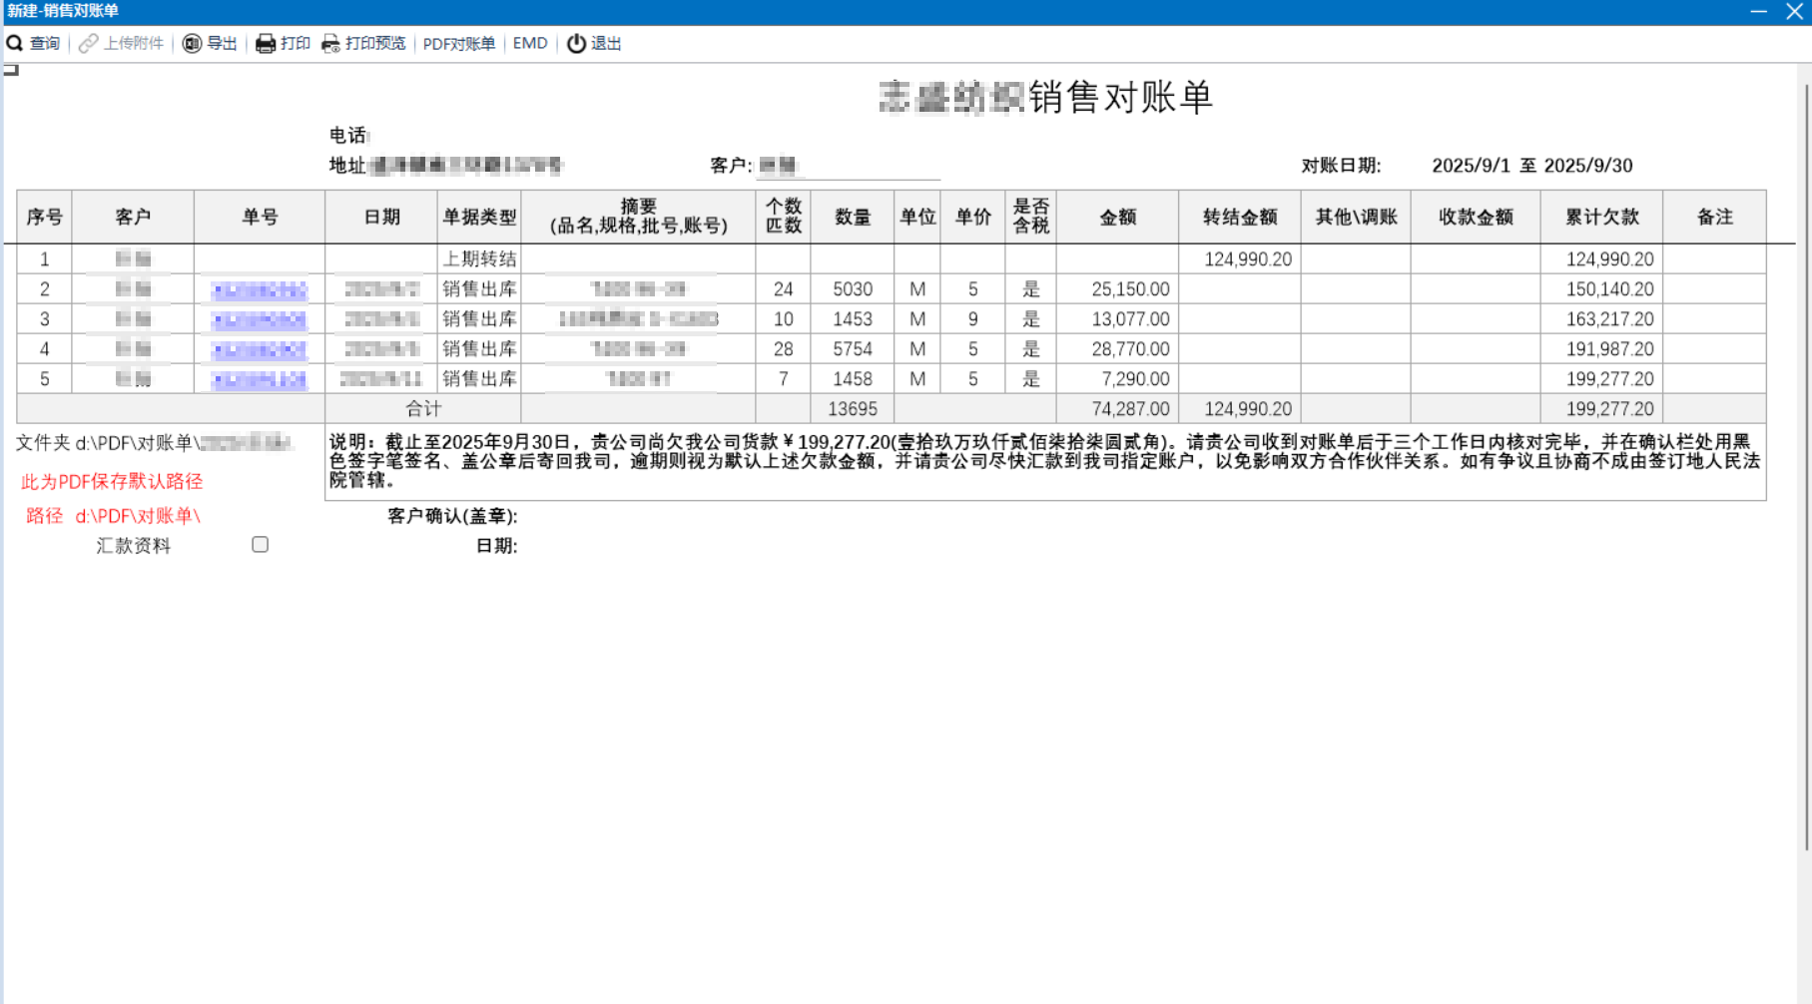
Task: Click the EMD toolbar item
Action: tap(530, 43)
